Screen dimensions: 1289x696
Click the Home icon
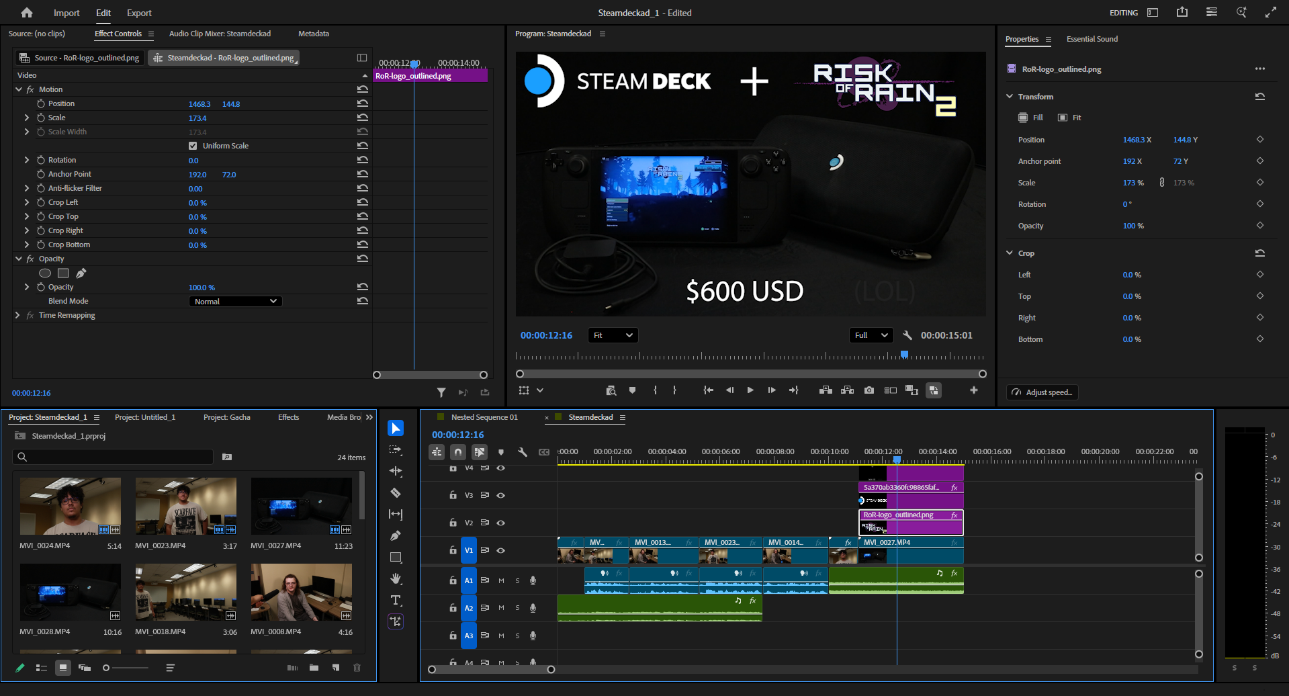tap(27, 13)
